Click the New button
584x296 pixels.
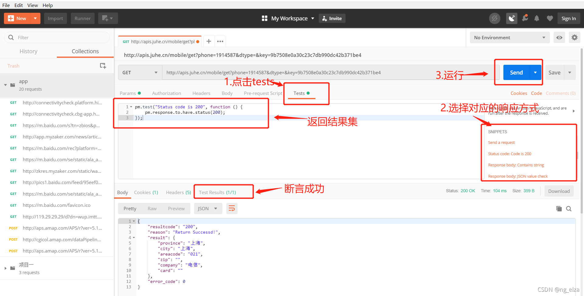click(17, 18)
